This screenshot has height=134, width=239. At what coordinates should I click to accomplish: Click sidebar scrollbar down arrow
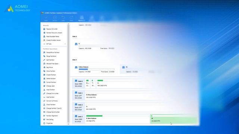tap(68, 124)
